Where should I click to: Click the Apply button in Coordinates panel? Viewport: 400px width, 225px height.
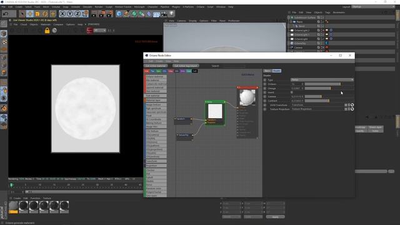pos(275,217)
